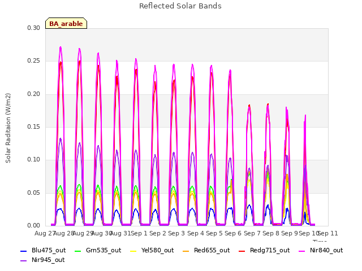Click the Sep 8 x-axis date label

[271, 233]
